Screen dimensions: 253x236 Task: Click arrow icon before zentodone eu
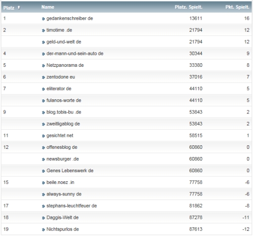click(44, 77)
